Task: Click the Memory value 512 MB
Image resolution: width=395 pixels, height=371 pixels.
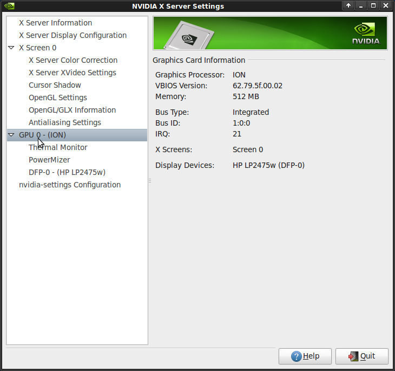Action: tap(246, 96)
